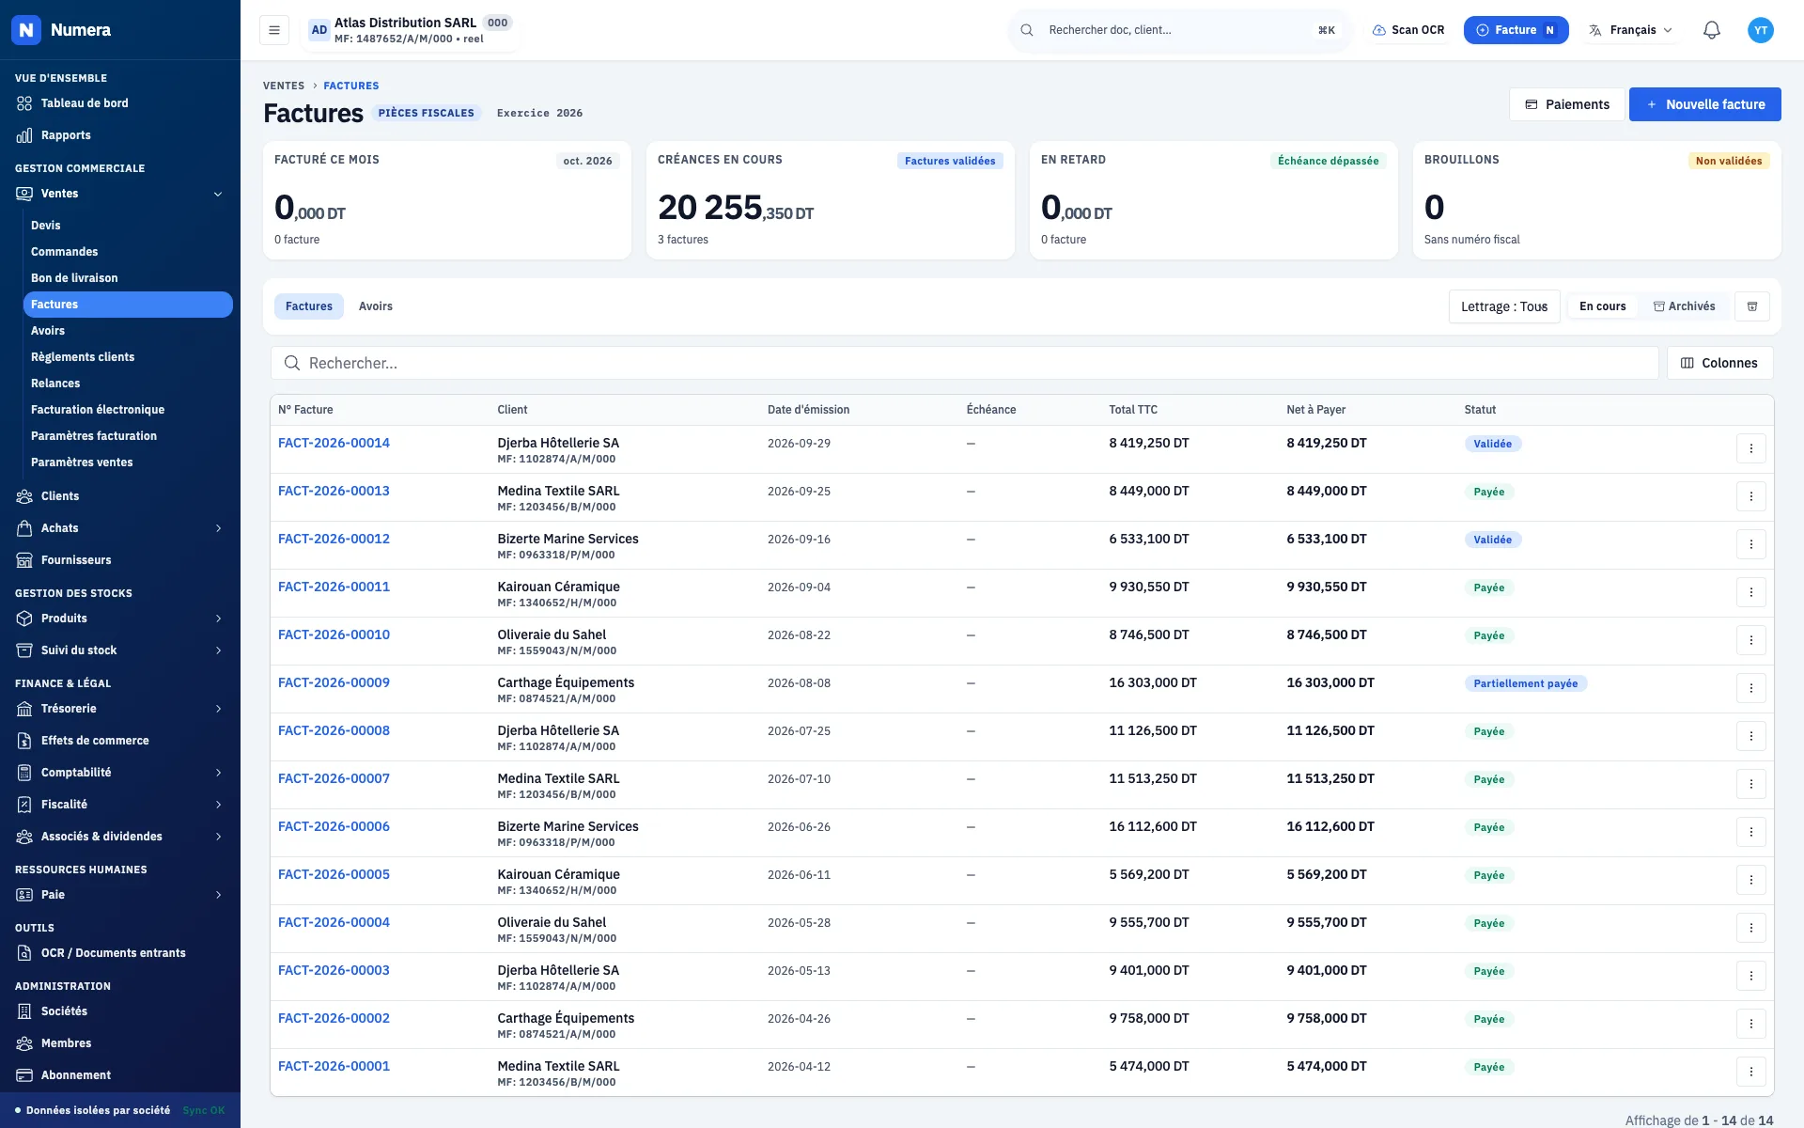The width and height of the screenshot is (1804, 1128).
Task: Open Rapports from the sidebar
Action: [x=120, y=135]
